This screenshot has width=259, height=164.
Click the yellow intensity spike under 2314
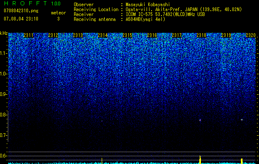[x=102, y=161]
